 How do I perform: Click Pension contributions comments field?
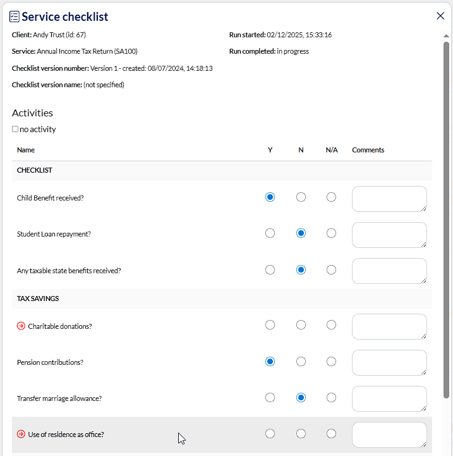(389, 362)
